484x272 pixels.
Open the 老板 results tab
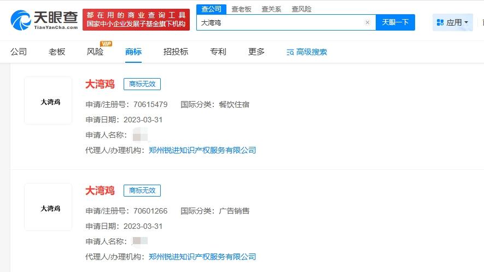tap(57, 51)
